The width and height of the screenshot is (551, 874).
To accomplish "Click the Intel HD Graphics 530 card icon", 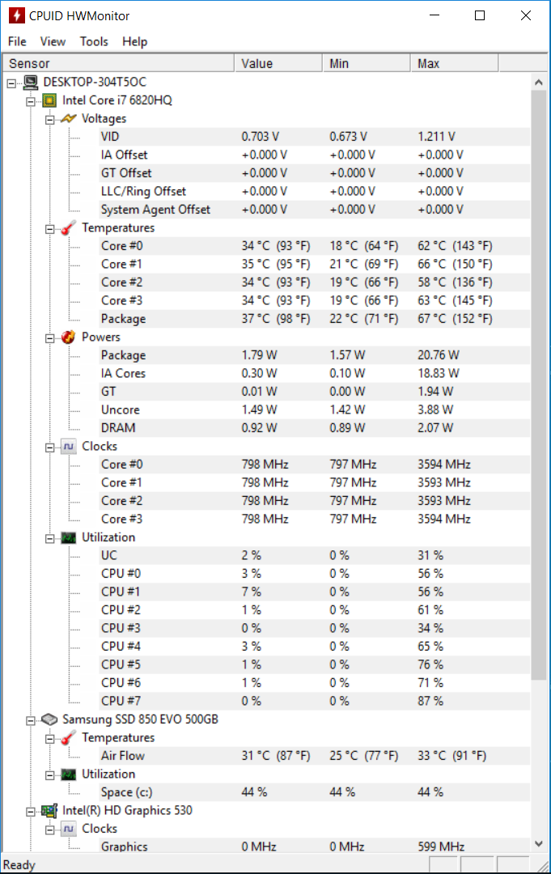I will coord(49,810).
